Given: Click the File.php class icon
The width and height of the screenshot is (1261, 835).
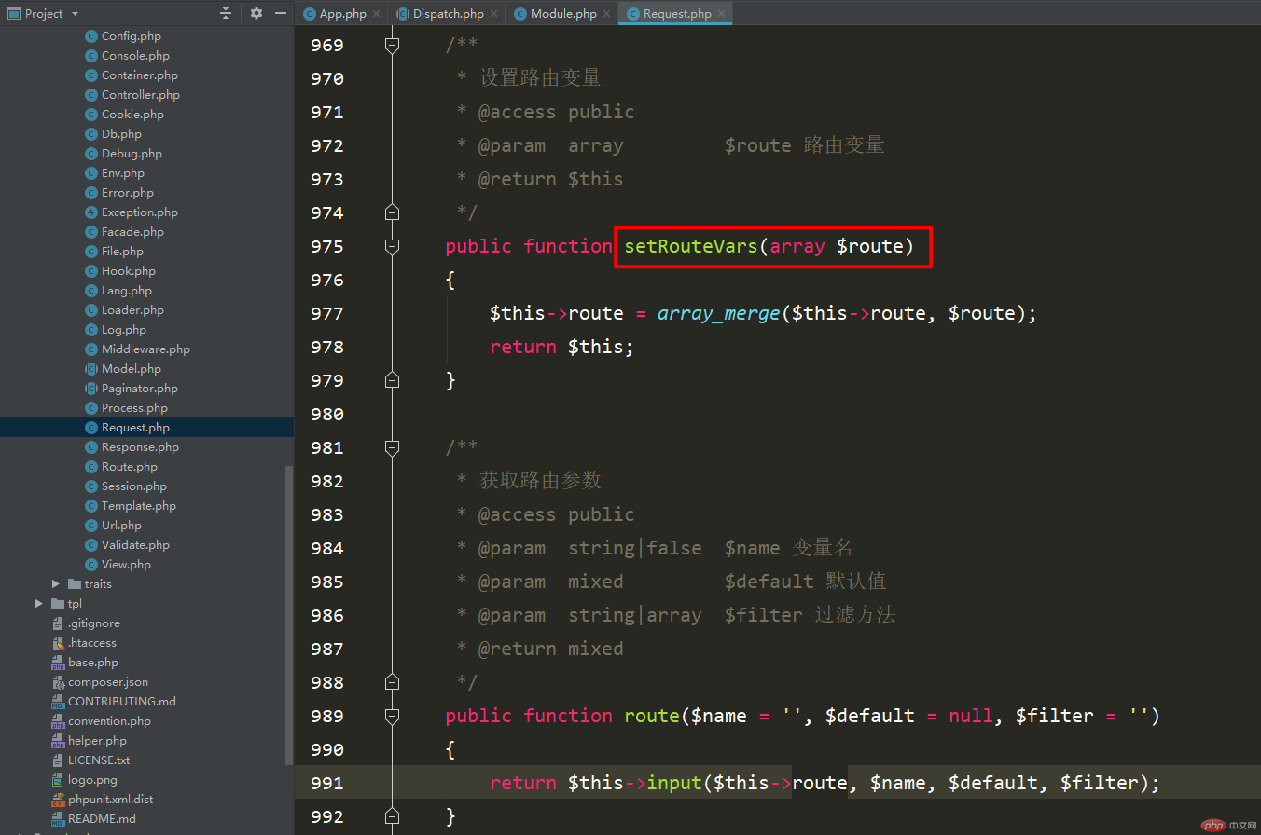Looking at the screenshot, I should point(91,251).
